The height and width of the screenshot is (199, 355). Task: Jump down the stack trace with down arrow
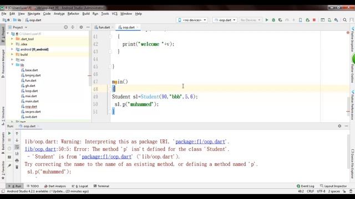17,140
